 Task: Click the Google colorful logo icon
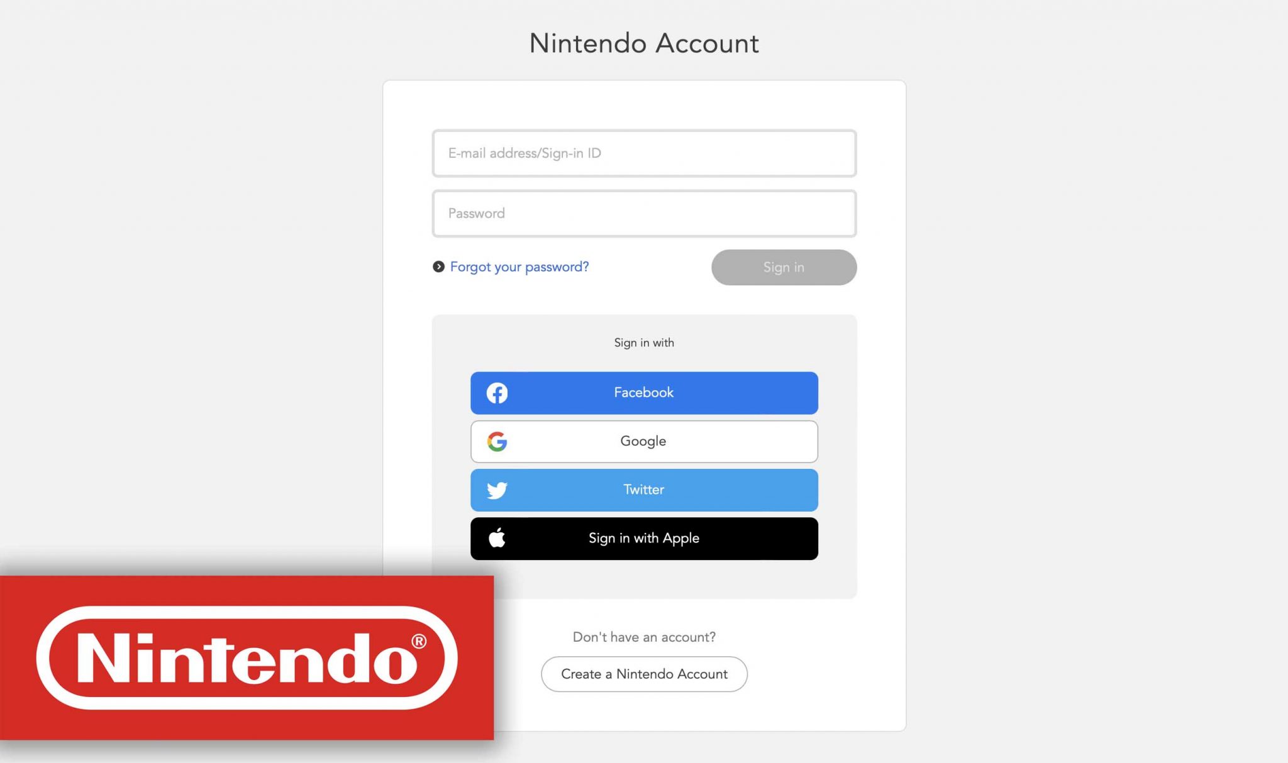[496, 441]
